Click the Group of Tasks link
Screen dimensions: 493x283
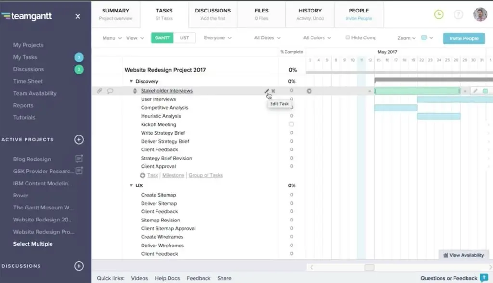click(x=206, y=175)
